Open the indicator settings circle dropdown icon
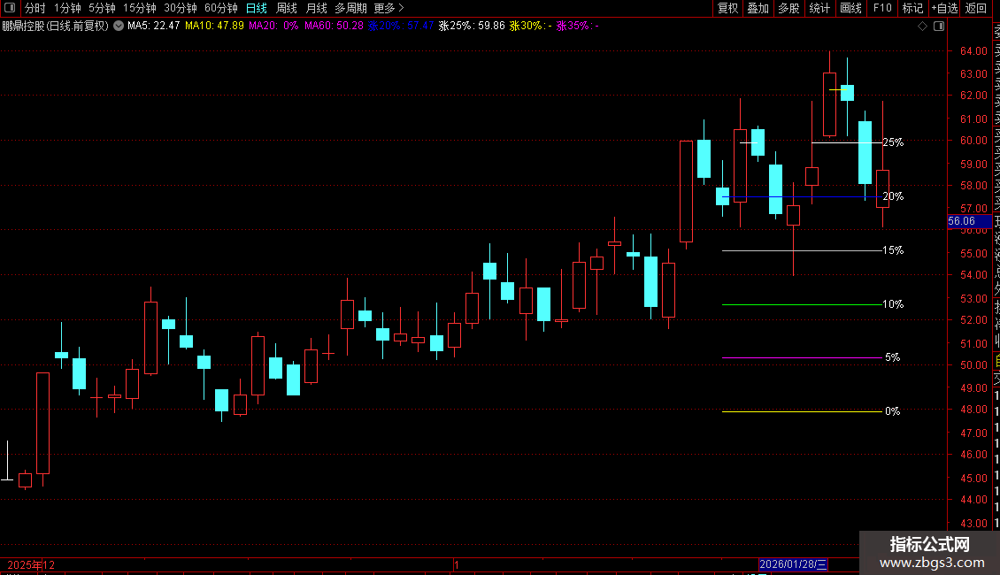 pyautogui.click(x=119, y=27)
